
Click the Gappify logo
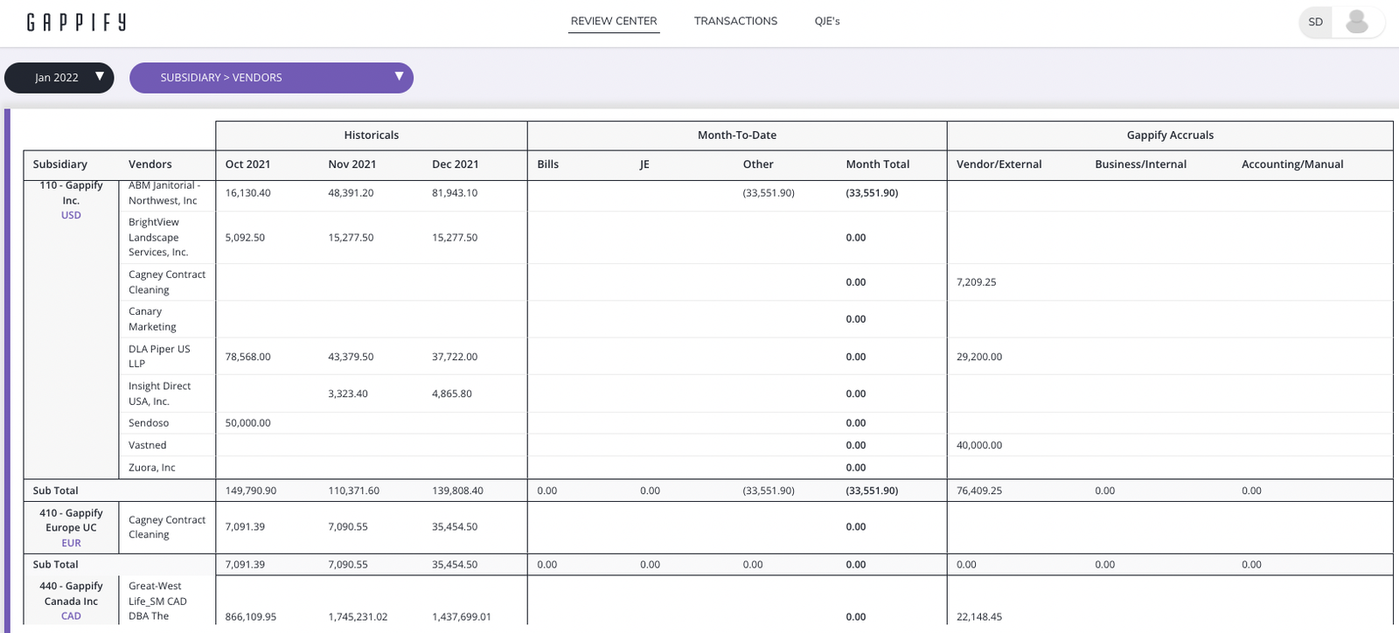pos(76,22)
